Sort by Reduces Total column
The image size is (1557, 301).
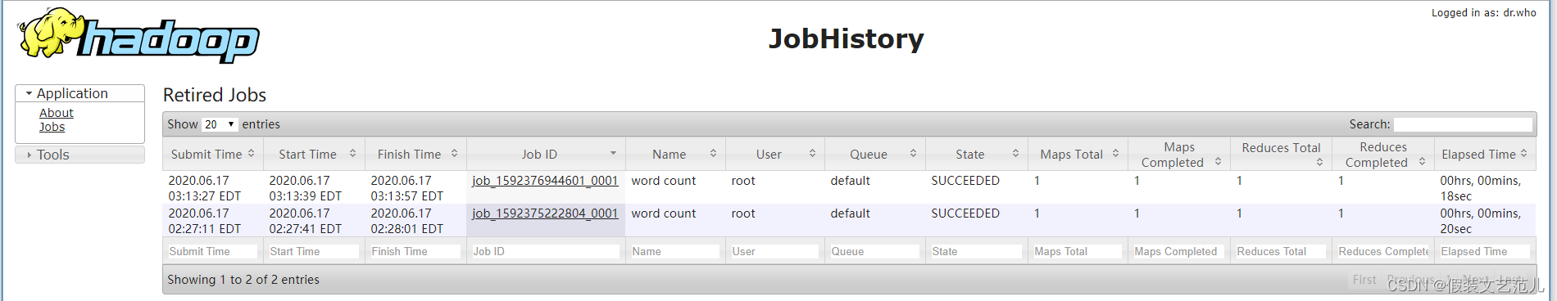click(x=1282, y=154)
